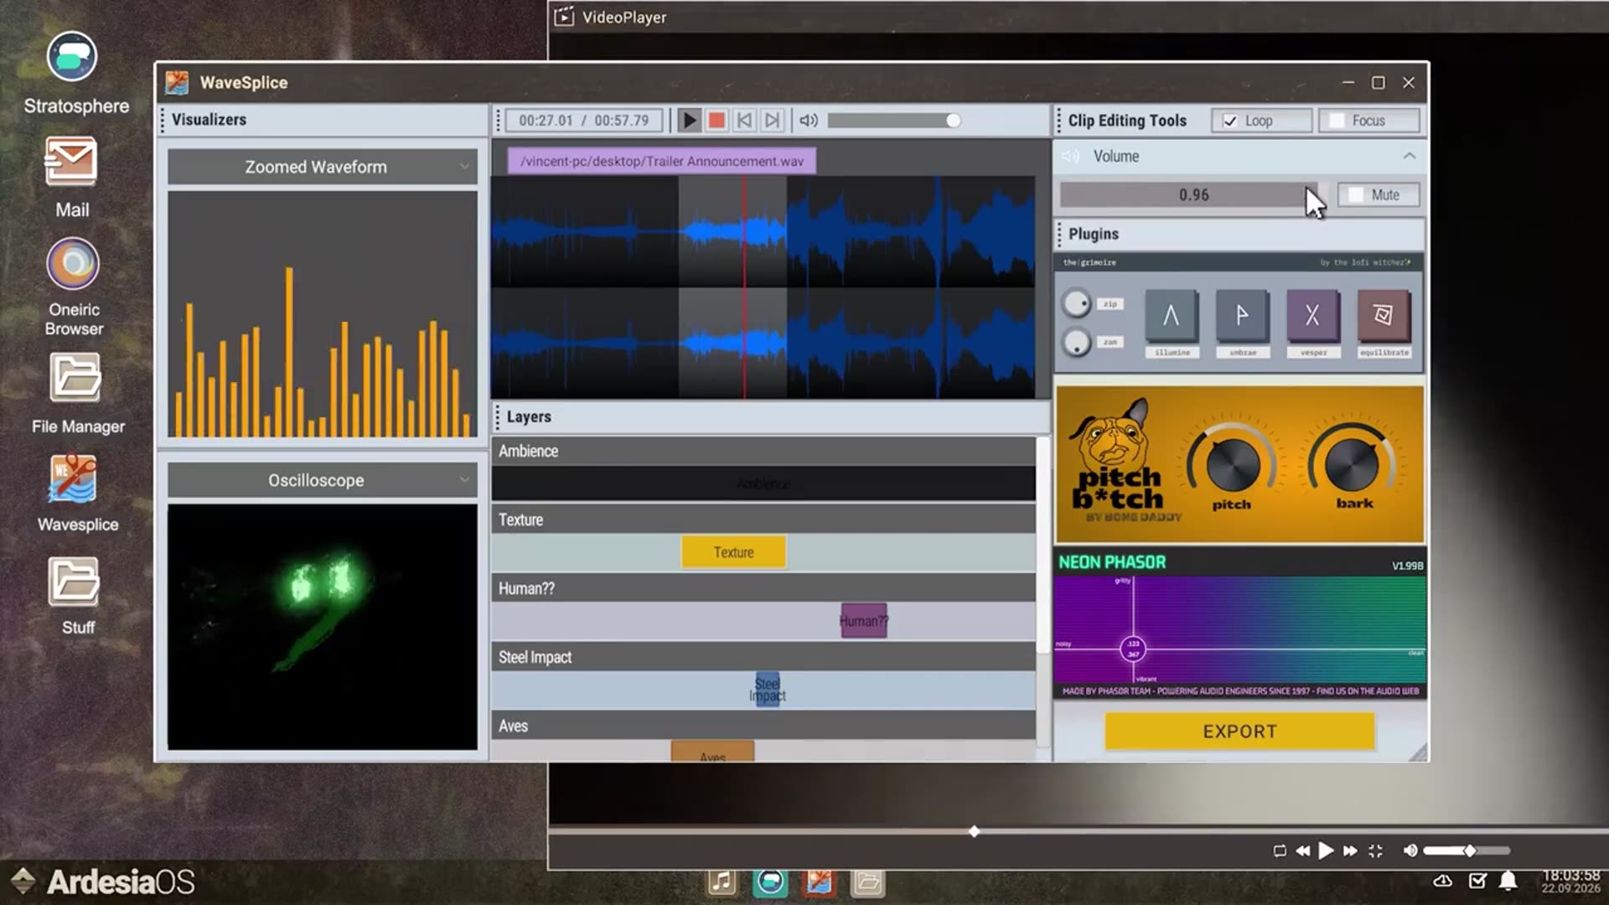
Task: Select the Human?? layer header
Action: (763, 588)
